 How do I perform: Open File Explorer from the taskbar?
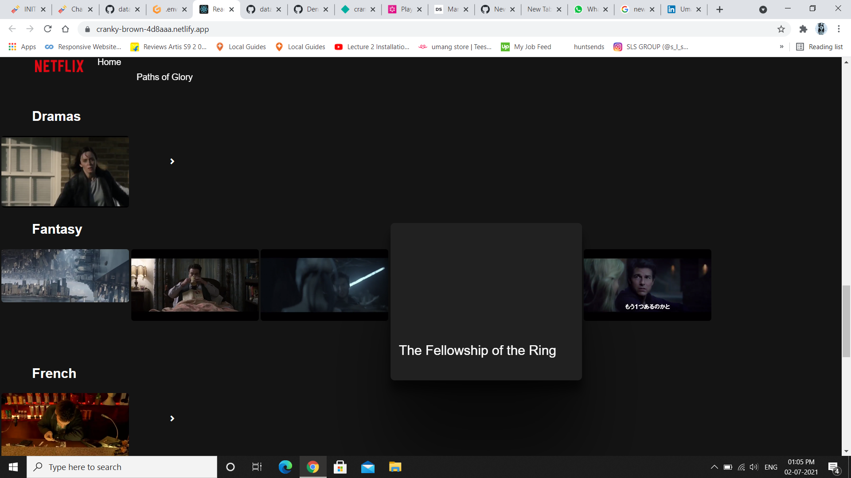tap(394, 466)
